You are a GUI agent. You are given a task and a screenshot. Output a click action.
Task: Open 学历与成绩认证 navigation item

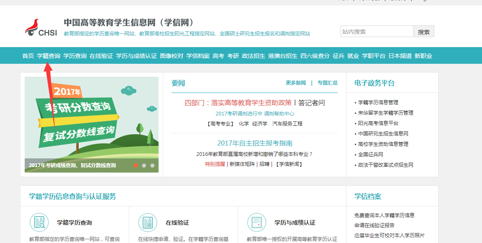pos(136,56)
